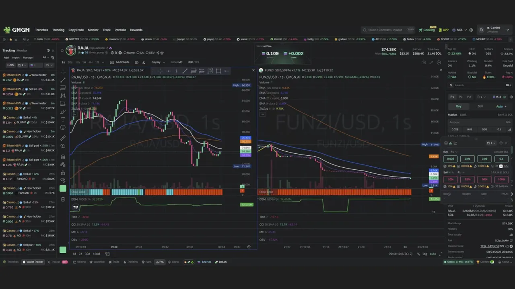Toggle the Auto trade switch

tap(501, 106)
